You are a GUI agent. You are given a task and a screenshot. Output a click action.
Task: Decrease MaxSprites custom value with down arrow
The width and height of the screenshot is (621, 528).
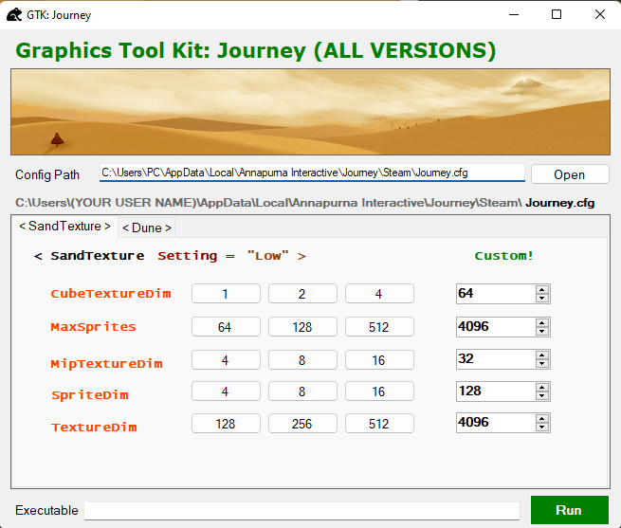pyautogui.click(x=541, y=332)
